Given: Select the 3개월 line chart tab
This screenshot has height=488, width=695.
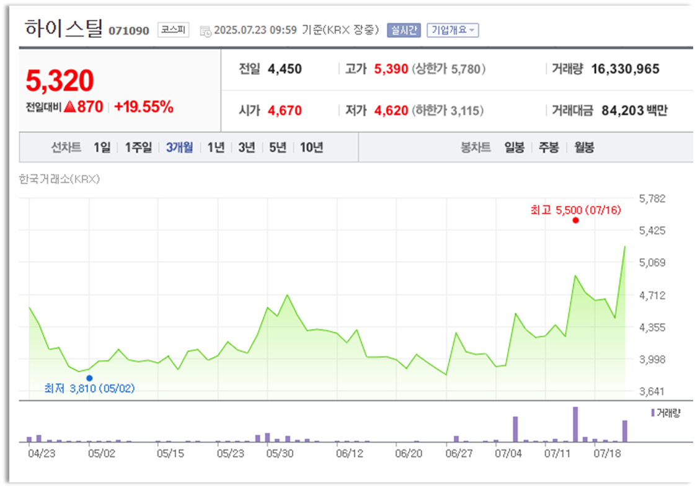Looking at the screenshot, I should [179, 147].
